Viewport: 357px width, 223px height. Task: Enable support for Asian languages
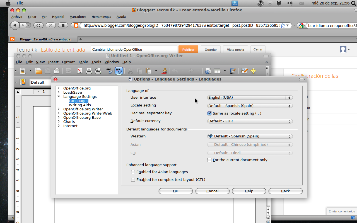click(133, 172)
